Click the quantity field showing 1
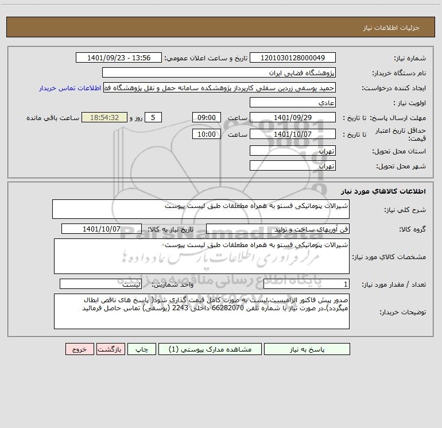 pyautogui.click(x=307, y=284)
